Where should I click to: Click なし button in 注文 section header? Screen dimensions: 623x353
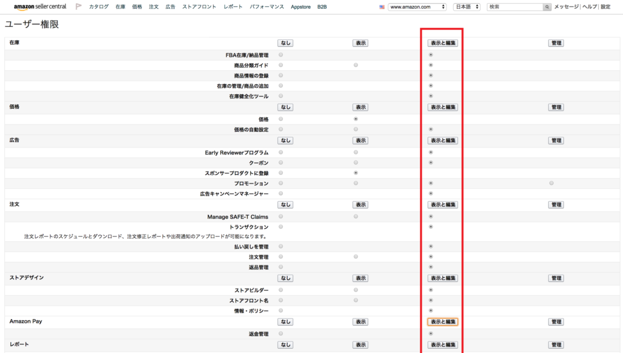click(x=285, y=205)
